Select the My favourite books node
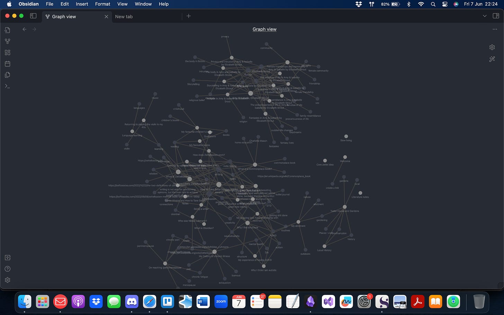Viewport: 504px width, 315px height. point(200,141)
